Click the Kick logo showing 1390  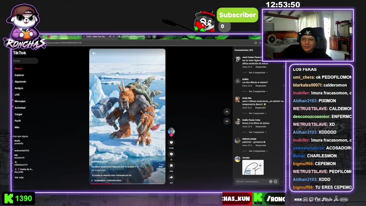pyautogui.click(x=8, y=199)
